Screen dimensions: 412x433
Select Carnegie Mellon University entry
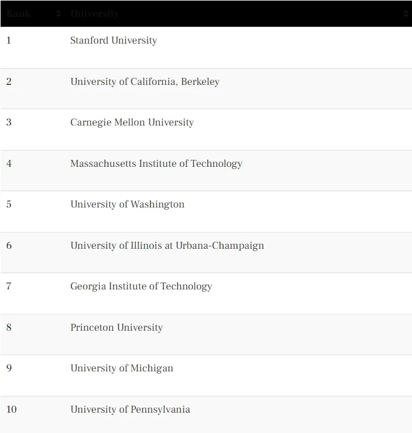(x=132, y=122)
